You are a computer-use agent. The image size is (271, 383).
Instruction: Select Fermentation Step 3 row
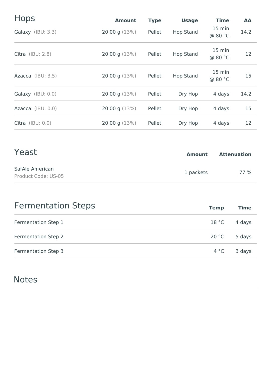click(x=135, y=251)
